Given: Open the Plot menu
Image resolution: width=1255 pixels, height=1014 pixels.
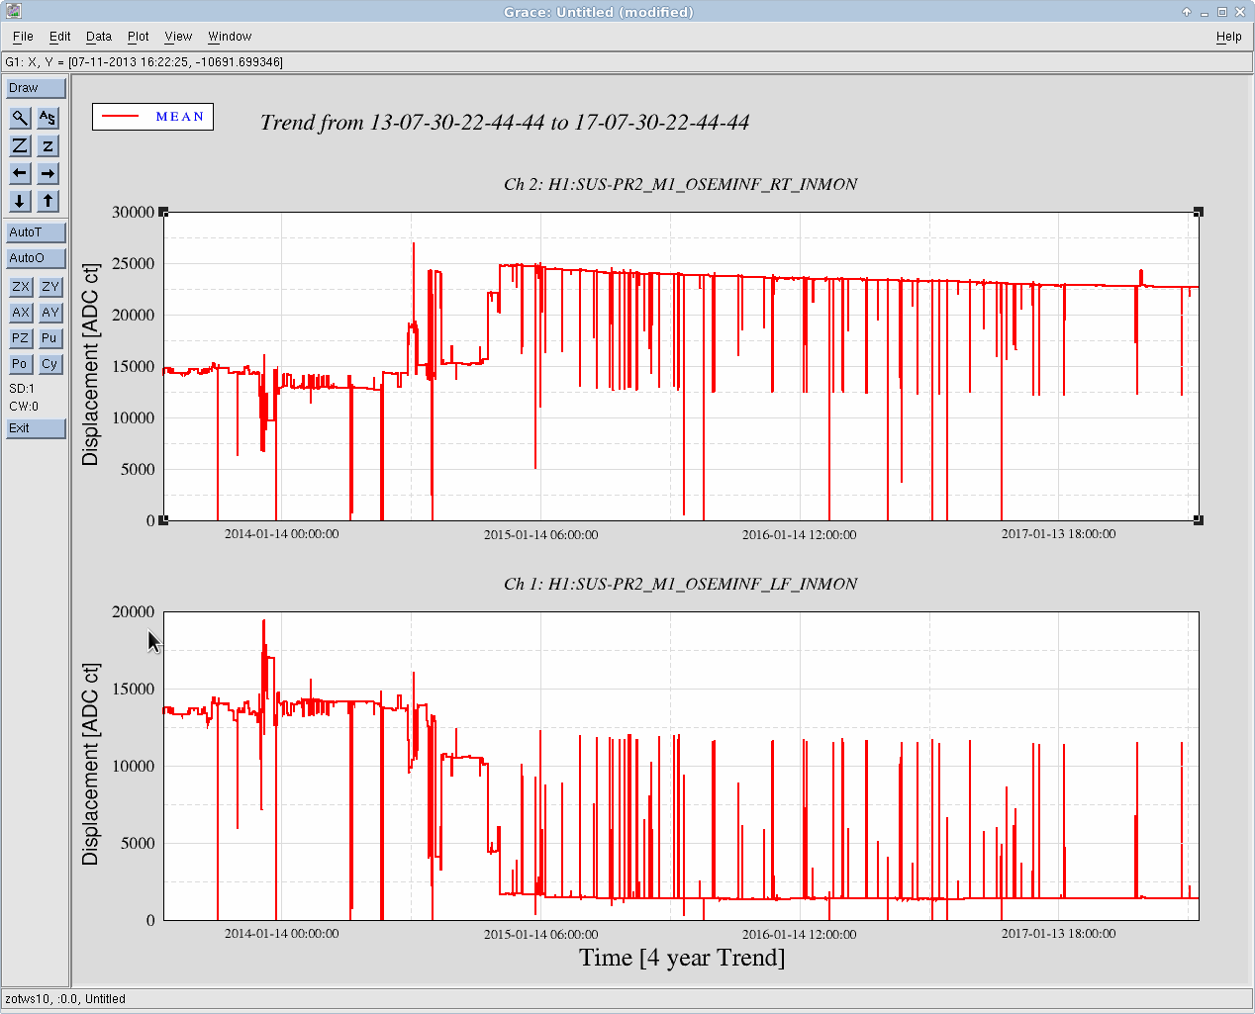Looking at the screenshot, I should (x=139, y=37).
